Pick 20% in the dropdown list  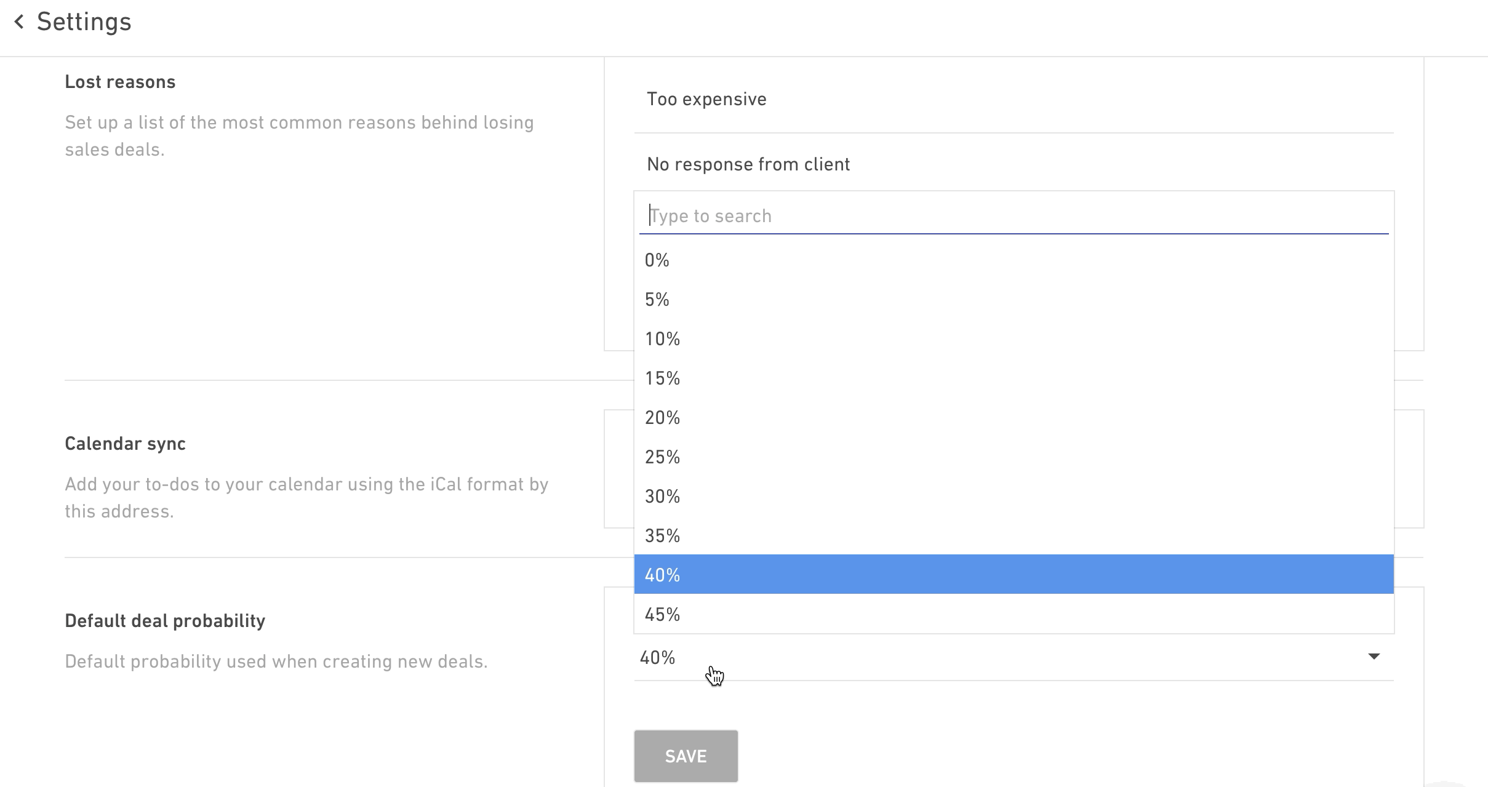[1014, 417]
